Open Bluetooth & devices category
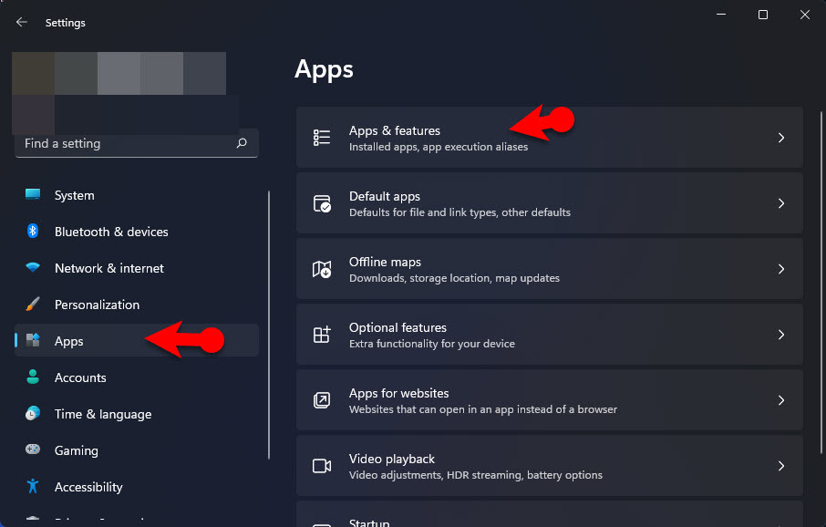 click(x=137, y=232)
